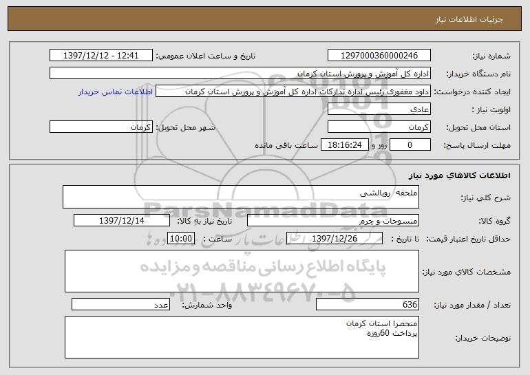This screenshot has width=530, height=375.
Task: Click the شهر محل تحویل field کرمان
Action: pos(101,127)
